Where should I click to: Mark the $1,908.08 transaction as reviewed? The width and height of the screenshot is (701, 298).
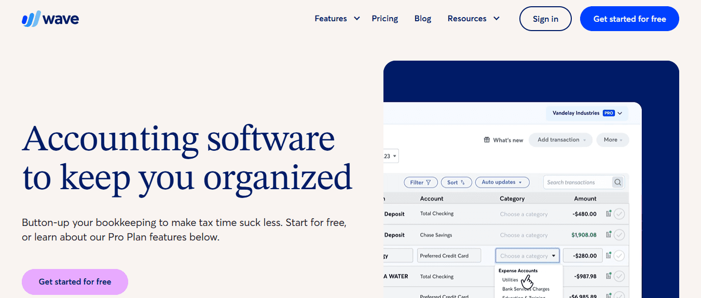[619, 235]
